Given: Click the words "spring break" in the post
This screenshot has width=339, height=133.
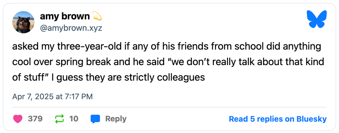Looking at the screenshot, I should click(78, 63).
